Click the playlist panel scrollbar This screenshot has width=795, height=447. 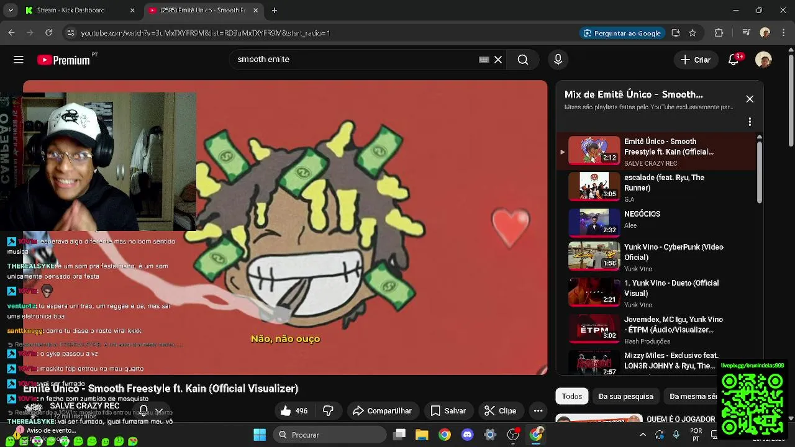[x=759, y=171]
